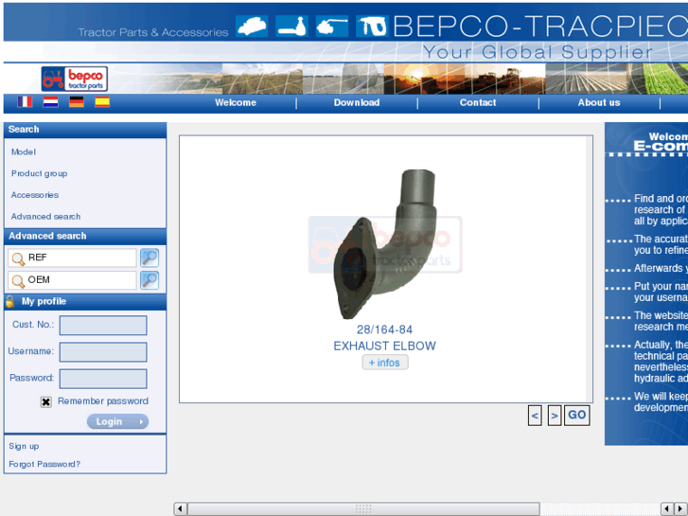Go to previous product with < button
Image resolution: width=688 pixels, height=516 pixels.
click(535, 416)
